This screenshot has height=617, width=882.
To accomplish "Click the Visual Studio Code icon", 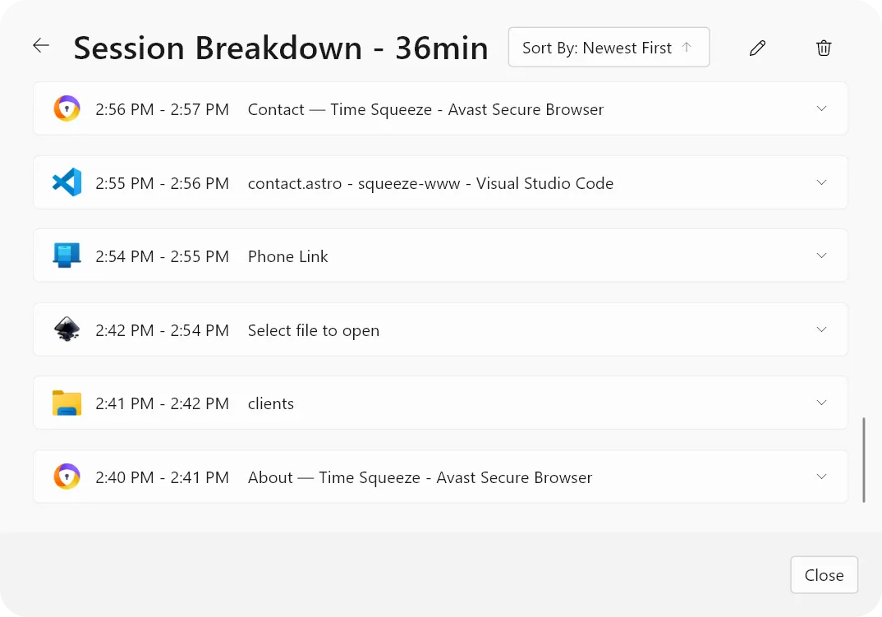I will [x=67, y=182].
